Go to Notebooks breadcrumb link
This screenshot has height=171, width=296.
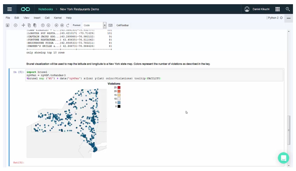[46, 9]
